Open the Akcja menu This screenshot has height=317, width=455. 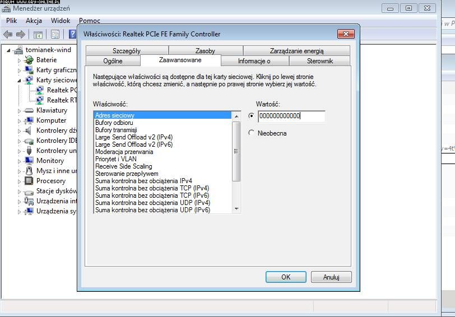[x=34, y=21]
